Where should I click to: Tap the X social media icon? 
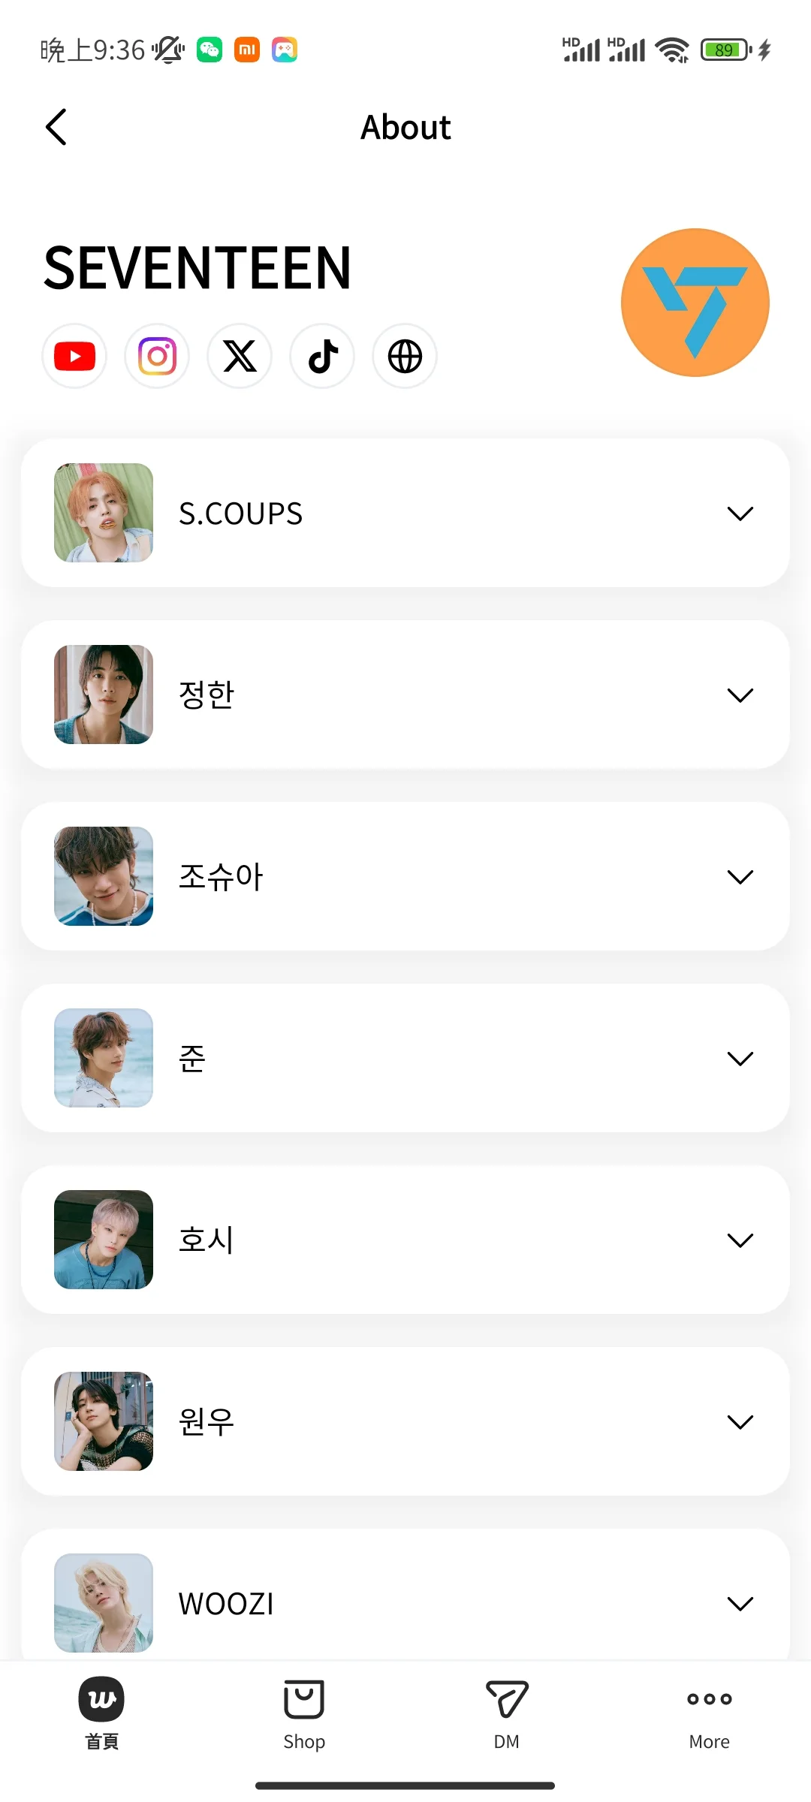pos(240,356)
